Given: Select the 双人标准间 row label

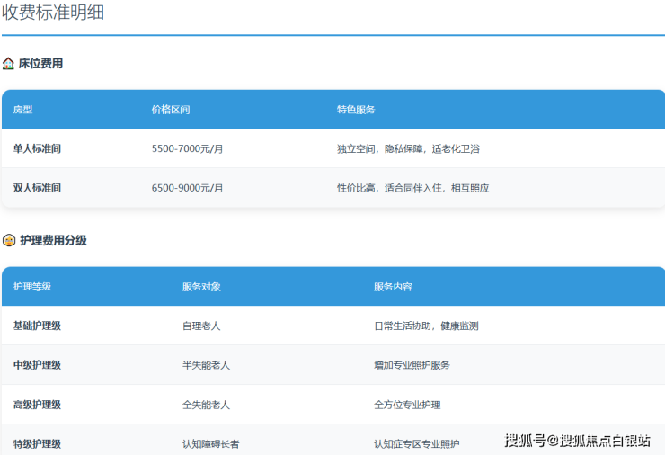Looking at the screenshot, I should pos(37,189).
